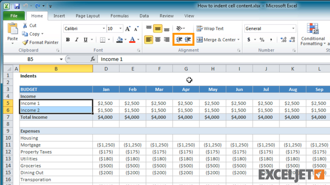Image resolution: width=330 pixels, height=185 pixels.
Task: Open the File tab
Action: tap(14, 16)
